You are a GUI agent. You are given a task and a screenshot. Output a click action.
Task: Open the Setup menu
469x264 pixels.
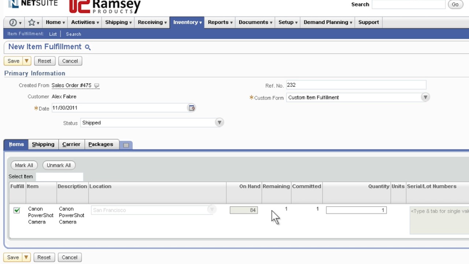click(288, 22)
